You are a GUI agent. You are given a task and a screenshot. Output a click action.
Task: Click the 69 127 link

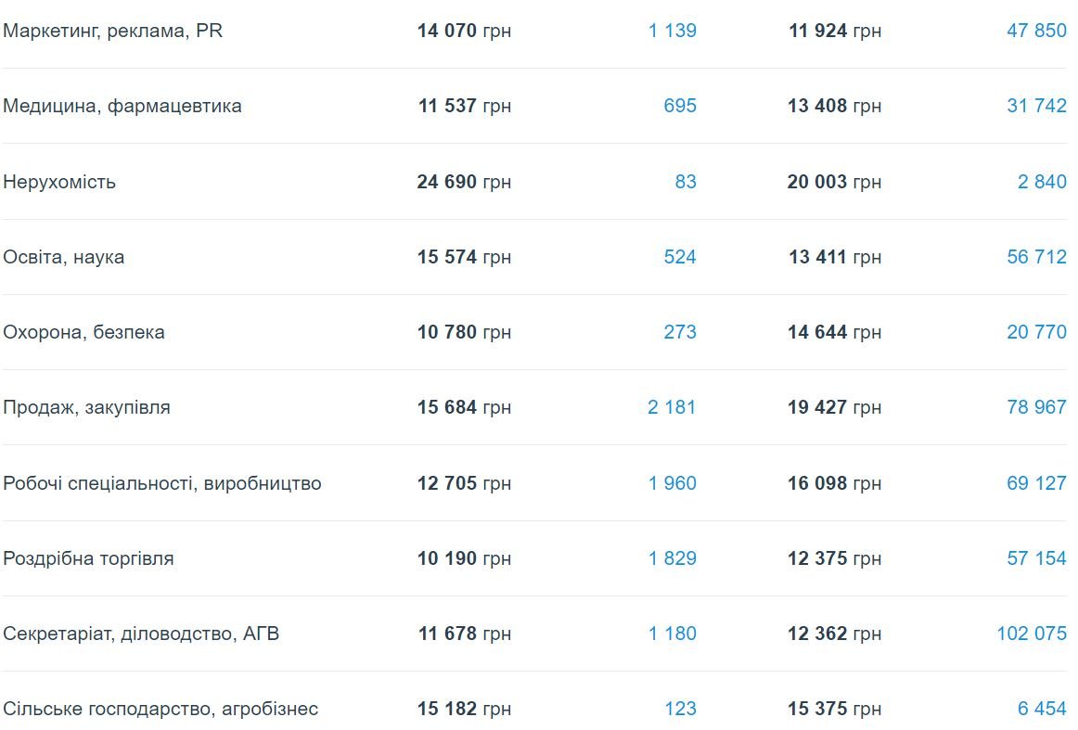pos(1036,483)
